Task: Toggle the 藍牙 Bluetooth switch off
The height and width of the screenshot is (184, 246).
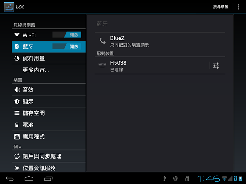Action: 67,46
